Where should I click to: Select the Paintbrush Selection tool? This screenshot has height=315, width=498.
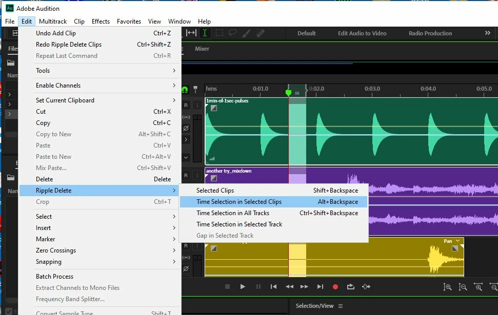(x=247, y=33)
